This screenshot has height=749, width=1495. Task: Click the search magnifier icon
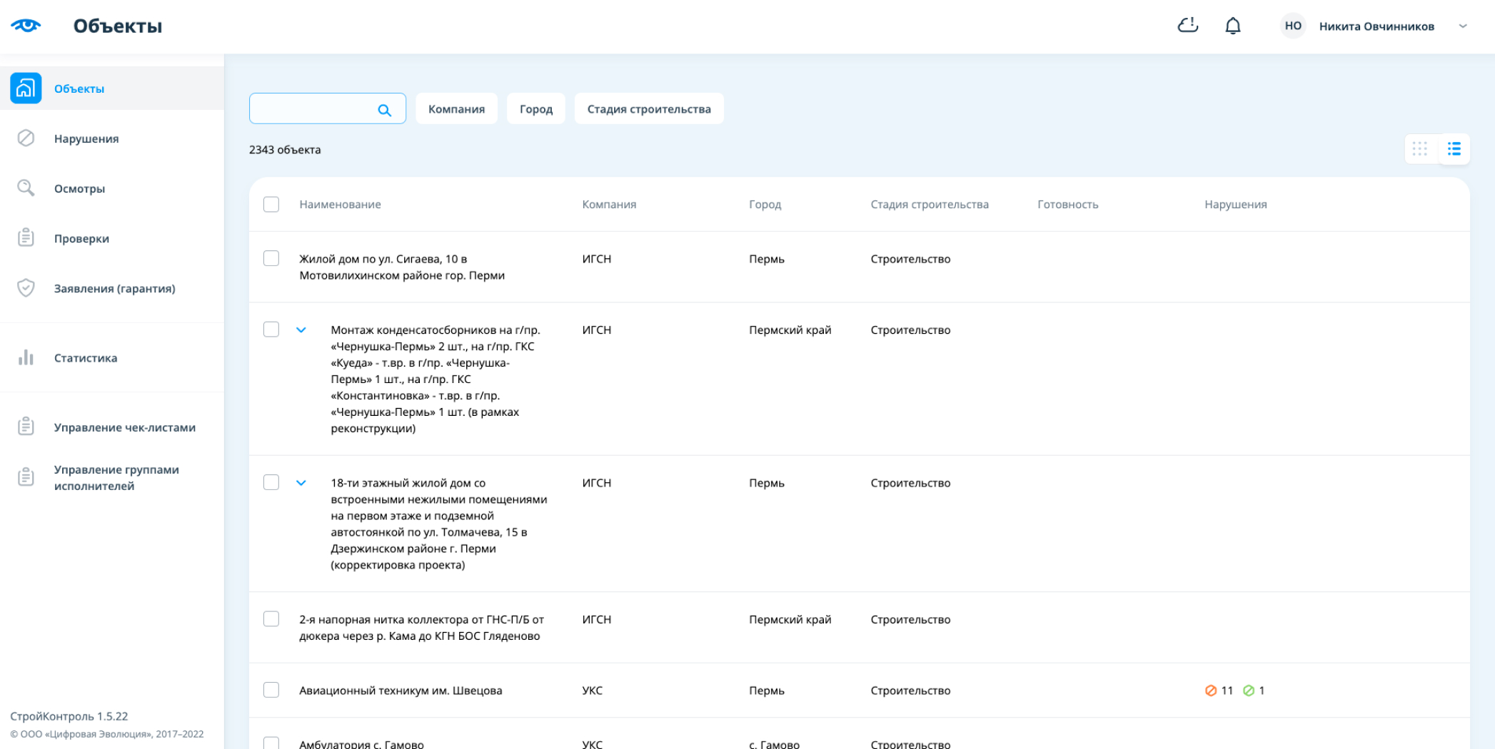384,110
